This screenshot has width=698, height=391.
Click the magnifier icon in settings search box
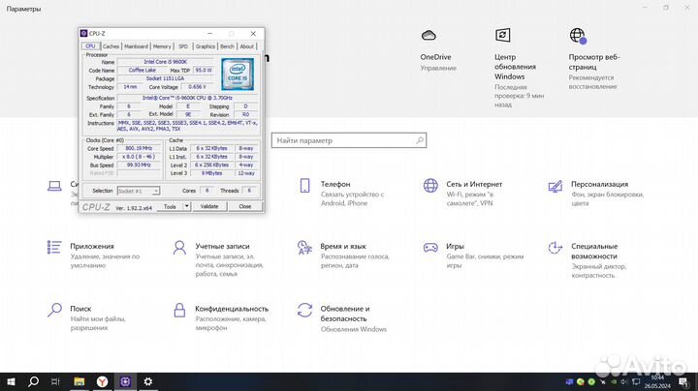pos(420,140)
